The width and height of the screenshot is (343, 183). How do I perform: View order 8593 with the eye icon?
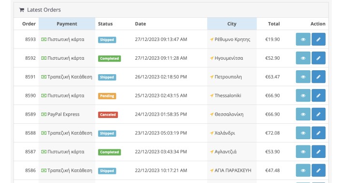[x=303, y=39]
